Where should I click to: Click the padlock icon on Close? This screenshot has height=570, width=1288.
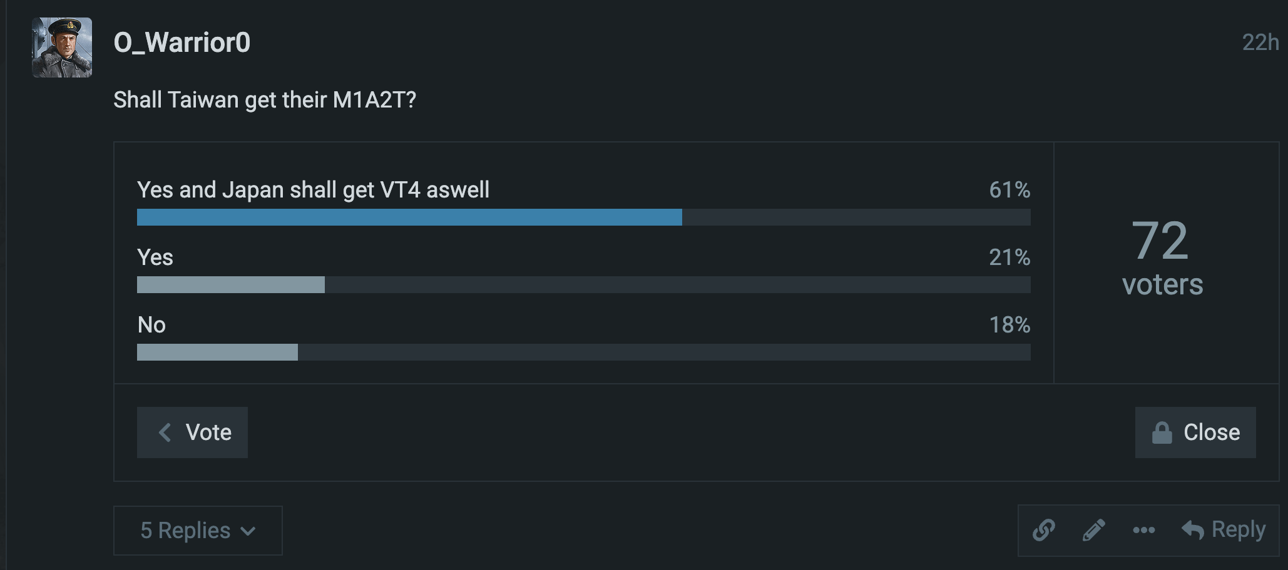click(1162, 432)
